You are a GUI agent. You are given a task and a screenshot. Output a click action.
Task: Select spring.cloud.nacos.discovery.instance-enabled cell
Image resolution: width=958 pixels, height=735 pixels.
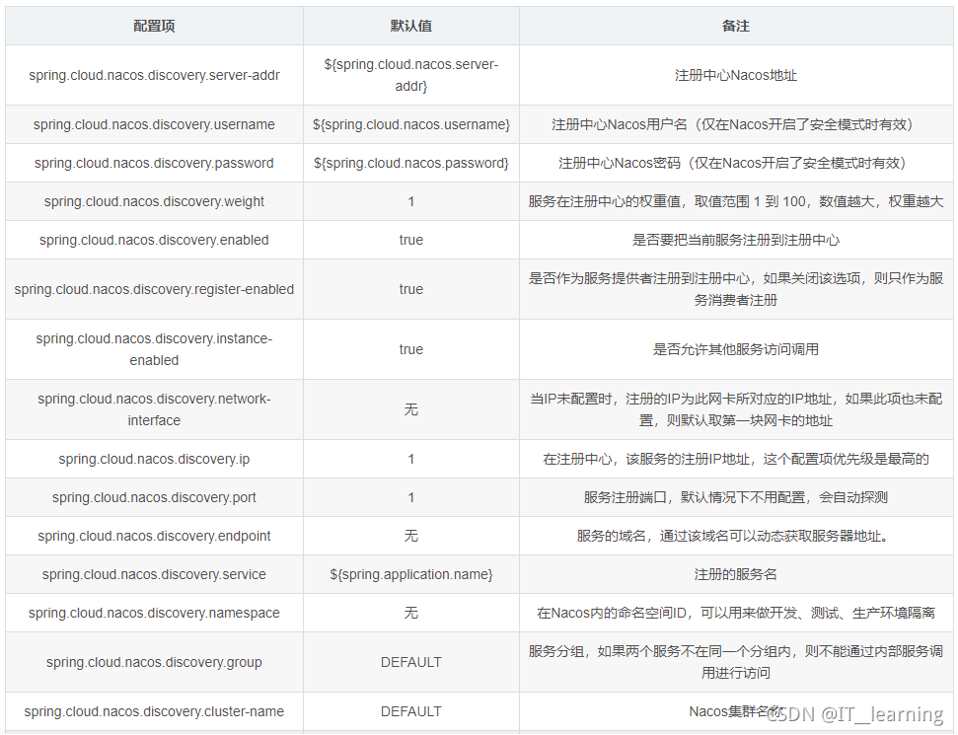pyautogui.click(x=154, y=349)
